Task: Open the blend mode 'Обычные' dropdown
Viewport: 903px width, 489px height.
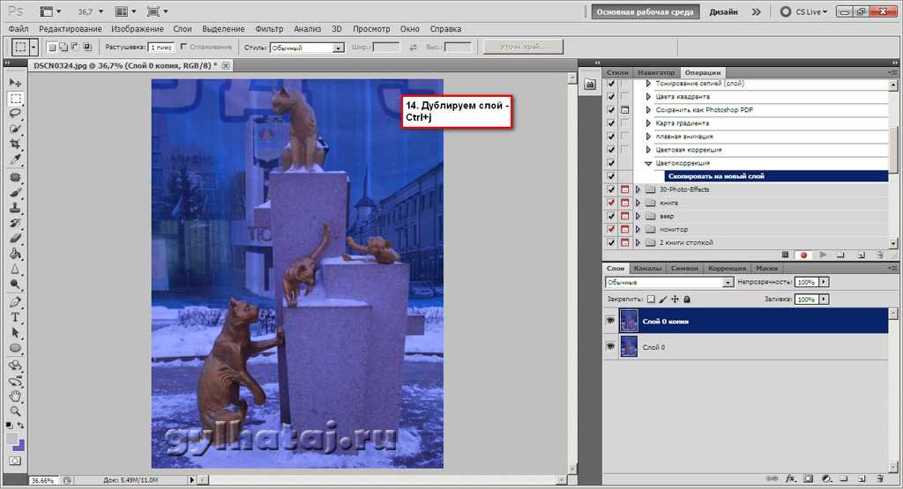Action: click(728, 283)
